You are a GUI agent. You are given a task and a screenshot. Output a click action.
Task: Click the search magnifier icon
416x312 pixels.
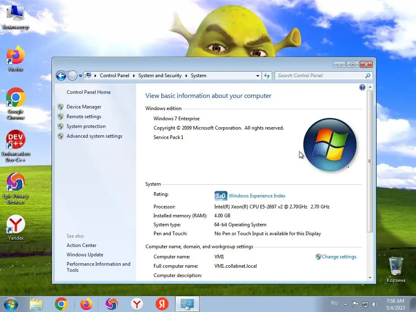(368, 76)
